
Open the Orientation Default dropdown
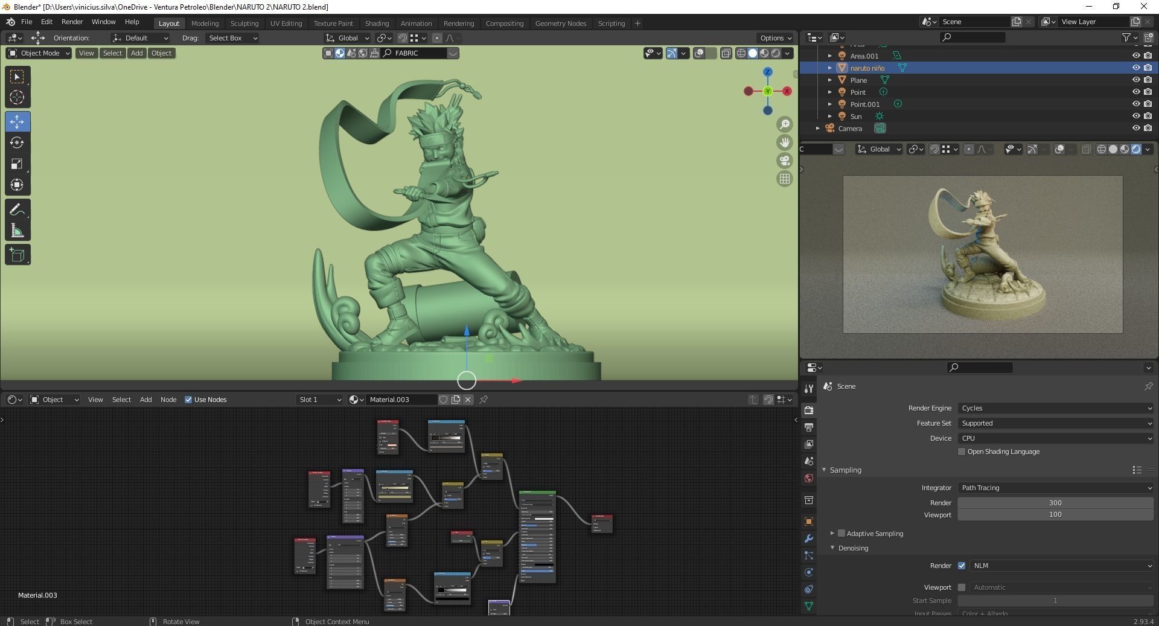tap(140, 38)
